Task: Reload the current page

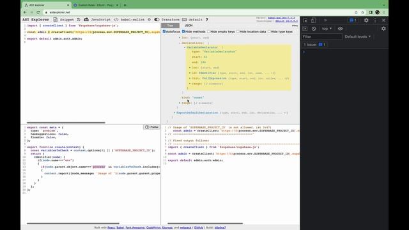Action: pos(38,12)
